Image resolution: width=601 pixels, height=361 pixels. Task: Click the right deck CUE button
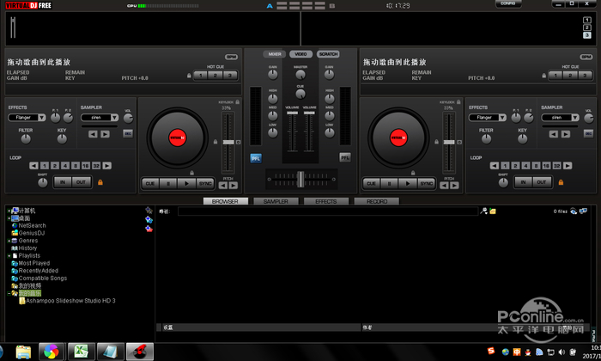click(x=372, y=183)
